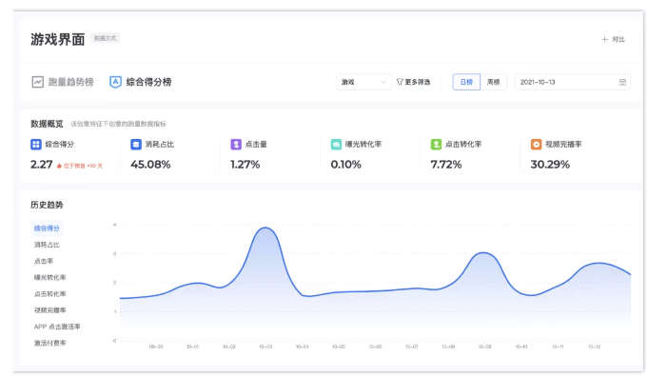The height and width of the screenshot is (377, 648).
Task: Click the 点击量 purple icon
Action: [x=236, y=145]
